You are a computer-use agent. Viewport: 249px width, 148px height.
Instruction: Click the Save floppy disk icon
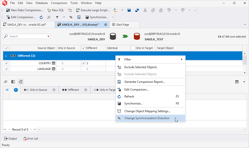pos(129,10)
